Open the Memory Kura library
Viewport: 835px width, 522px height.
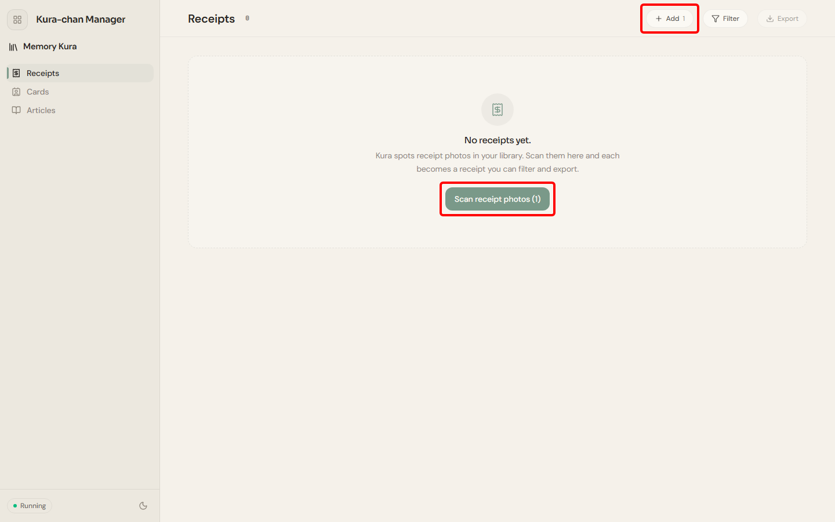point(43,46)
